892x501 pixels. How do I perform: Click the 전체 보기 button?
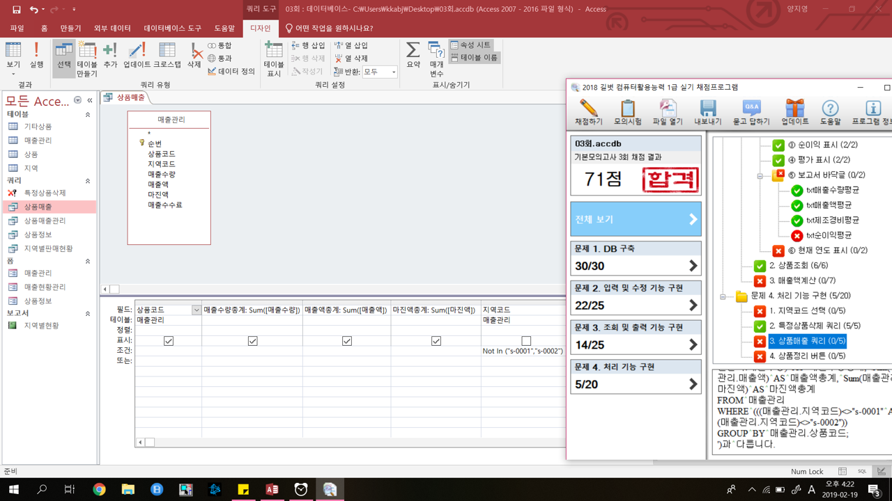[636, 219]
